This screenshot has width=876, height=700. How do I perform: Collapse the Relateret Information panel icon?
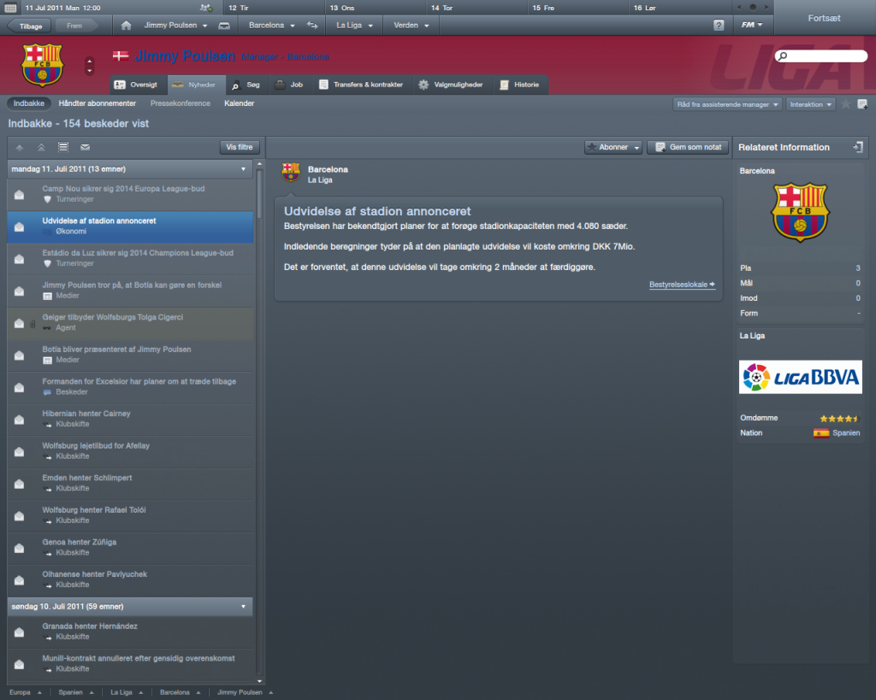click(x=858, y=147)
